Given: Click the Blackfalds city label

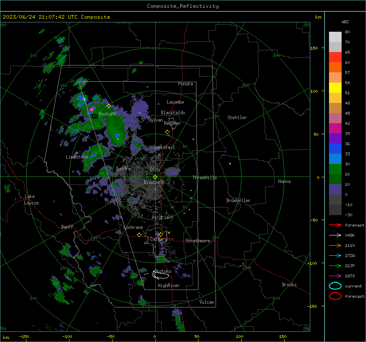Looking at the screenshot, I should (173, 113).
